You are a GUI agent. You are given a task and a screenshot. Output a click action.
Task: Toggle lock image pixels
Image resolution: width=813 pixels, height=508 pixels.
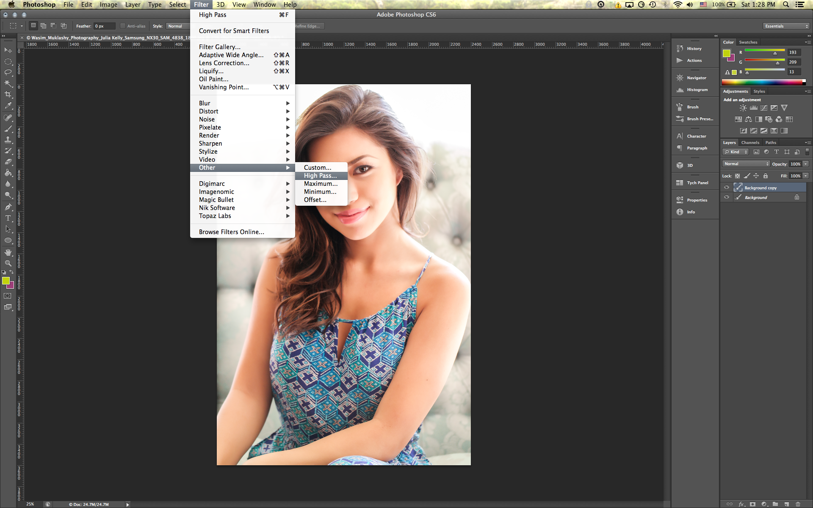pos(747,176)
